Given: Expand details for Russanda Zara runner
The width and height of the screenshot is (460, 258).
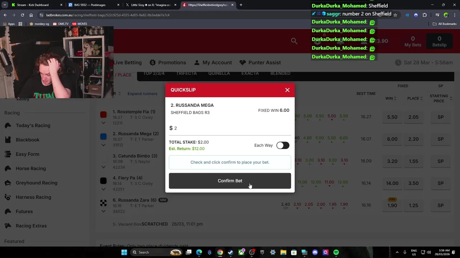Looking at the screenshot, I should pyautogui.click(x=103, y=211).
